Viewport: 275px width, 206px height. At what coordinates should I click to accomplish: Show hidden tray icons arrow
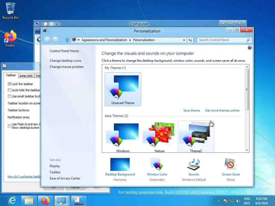[219, 201]
